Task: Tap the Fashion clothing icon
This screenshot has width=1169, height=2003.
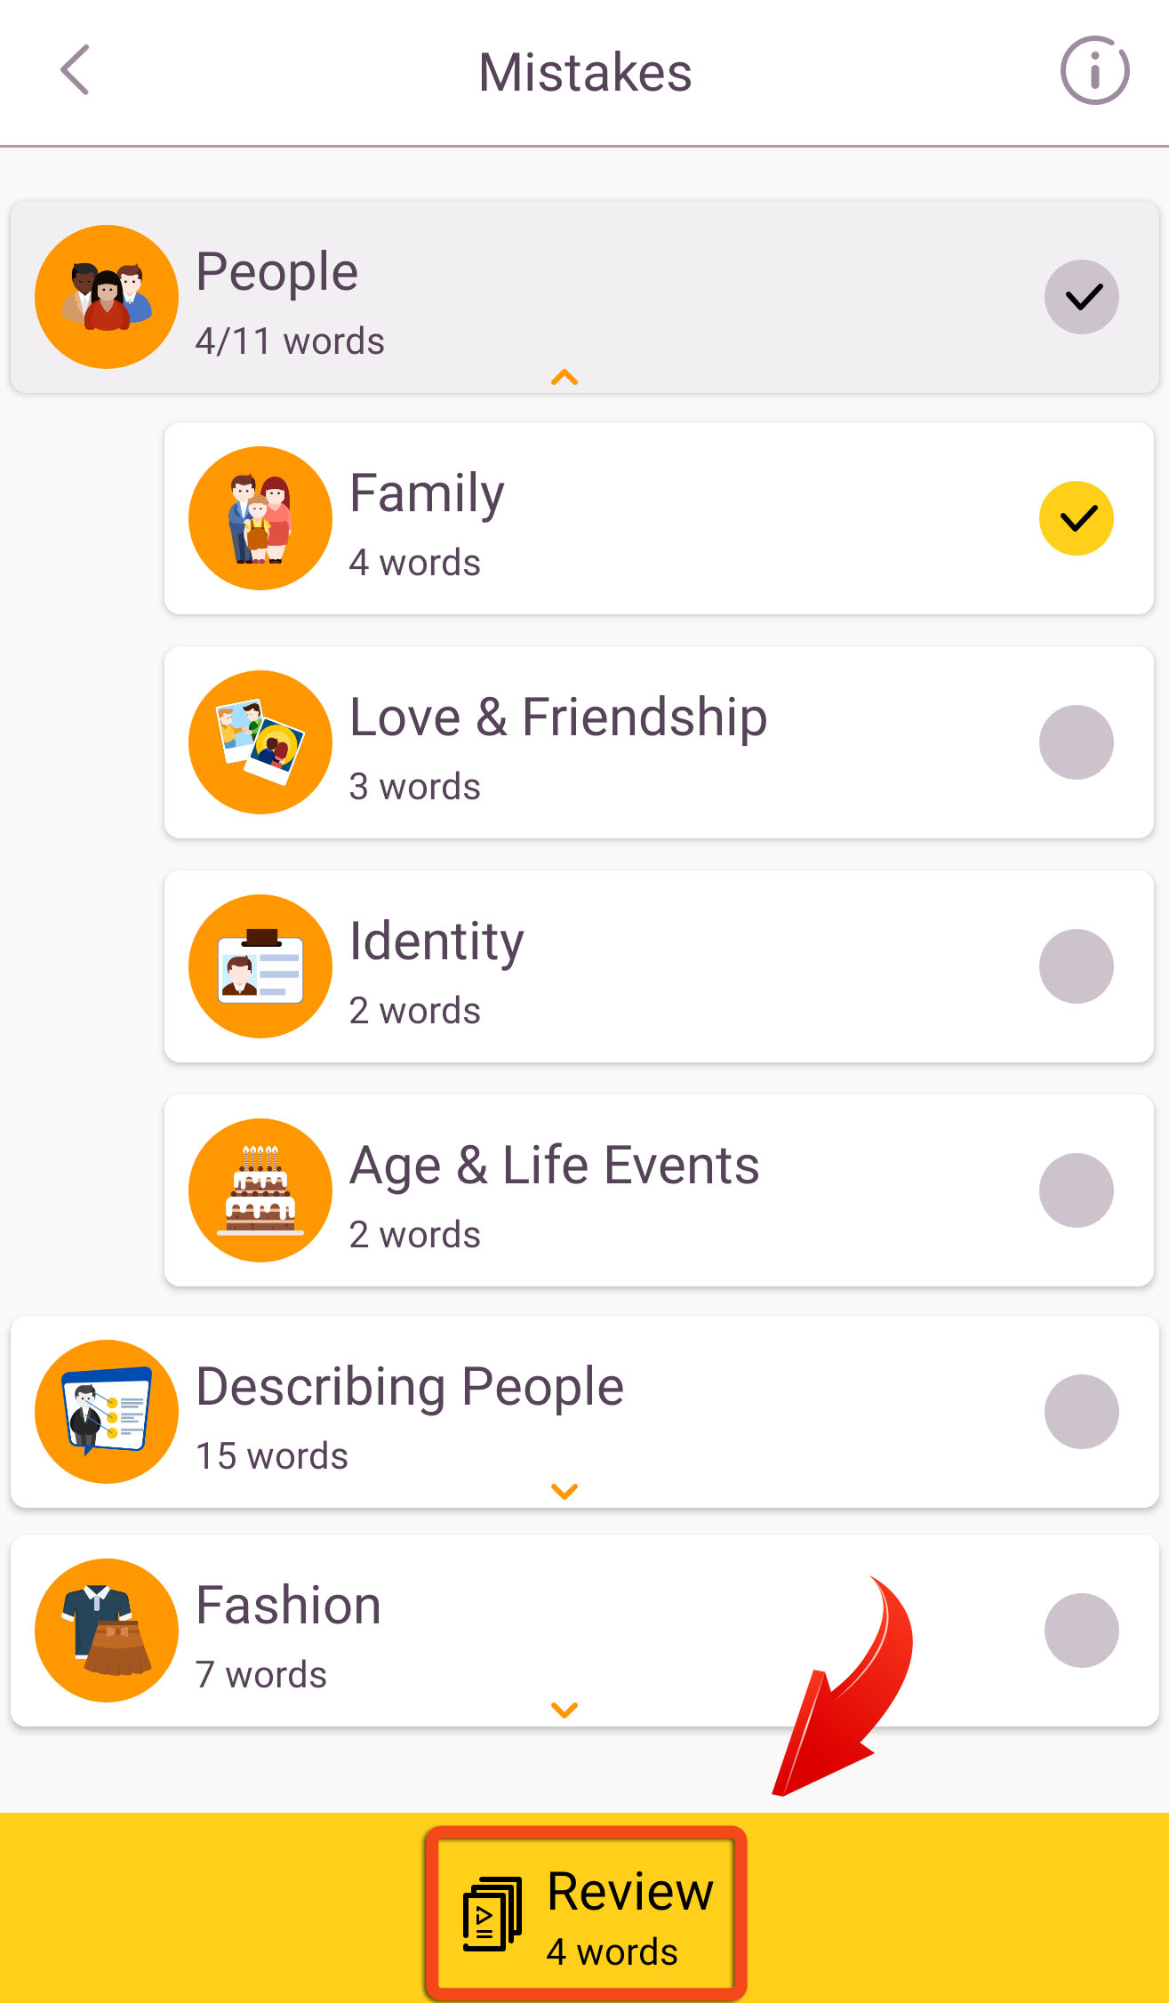Action: [x=107, y=1630]
